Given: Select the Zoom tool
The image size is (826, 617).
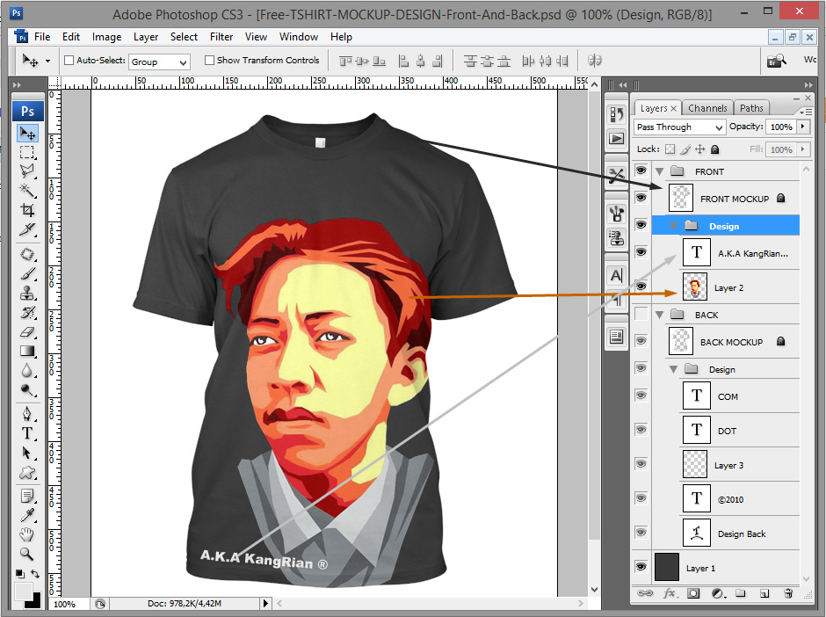Looking at the screenshot, I should tap(27, 555).
